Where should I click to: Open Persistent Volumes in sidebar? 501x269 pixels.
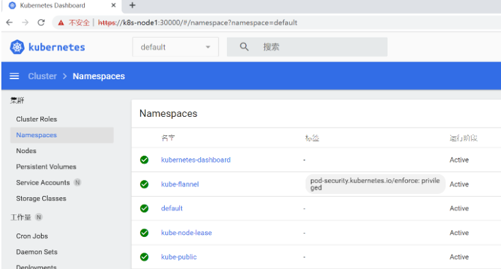(46, 167)
